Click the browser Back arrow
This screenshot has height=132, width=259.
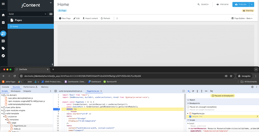tap(4, 76)
